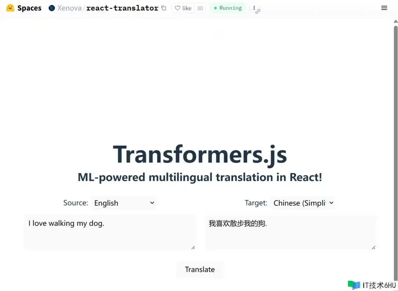This screenshot has width=398, height=291.
Task: Open the Xenova author link
Action: tap(69, 8)
